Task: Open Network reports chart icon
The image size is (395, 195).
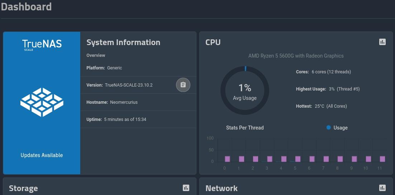Action: 382,188
